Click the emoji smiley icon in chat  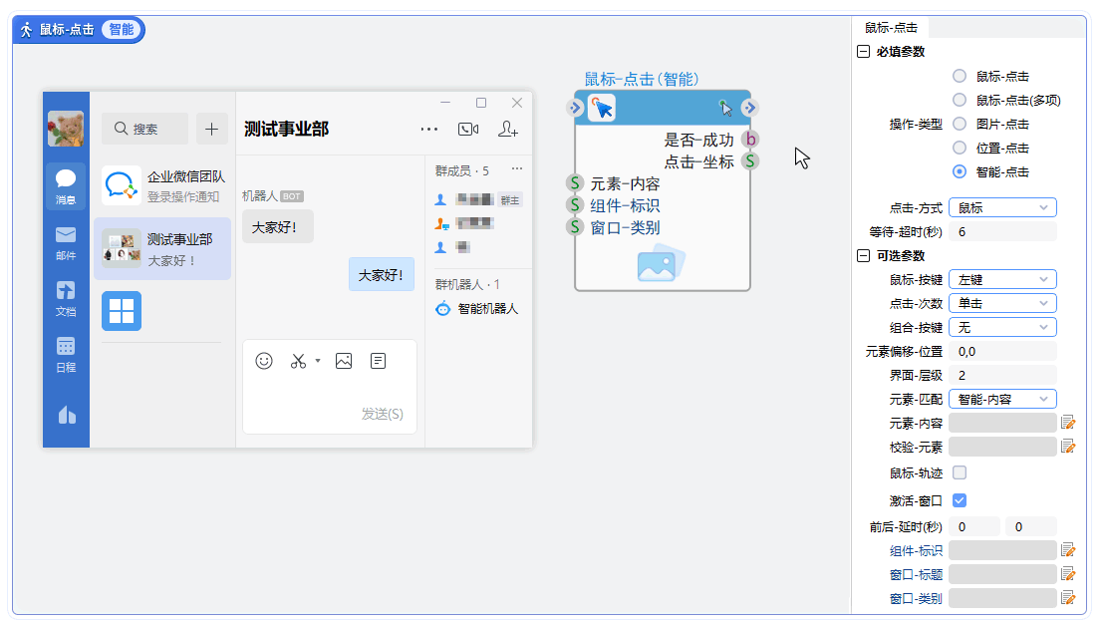point(264,361)
